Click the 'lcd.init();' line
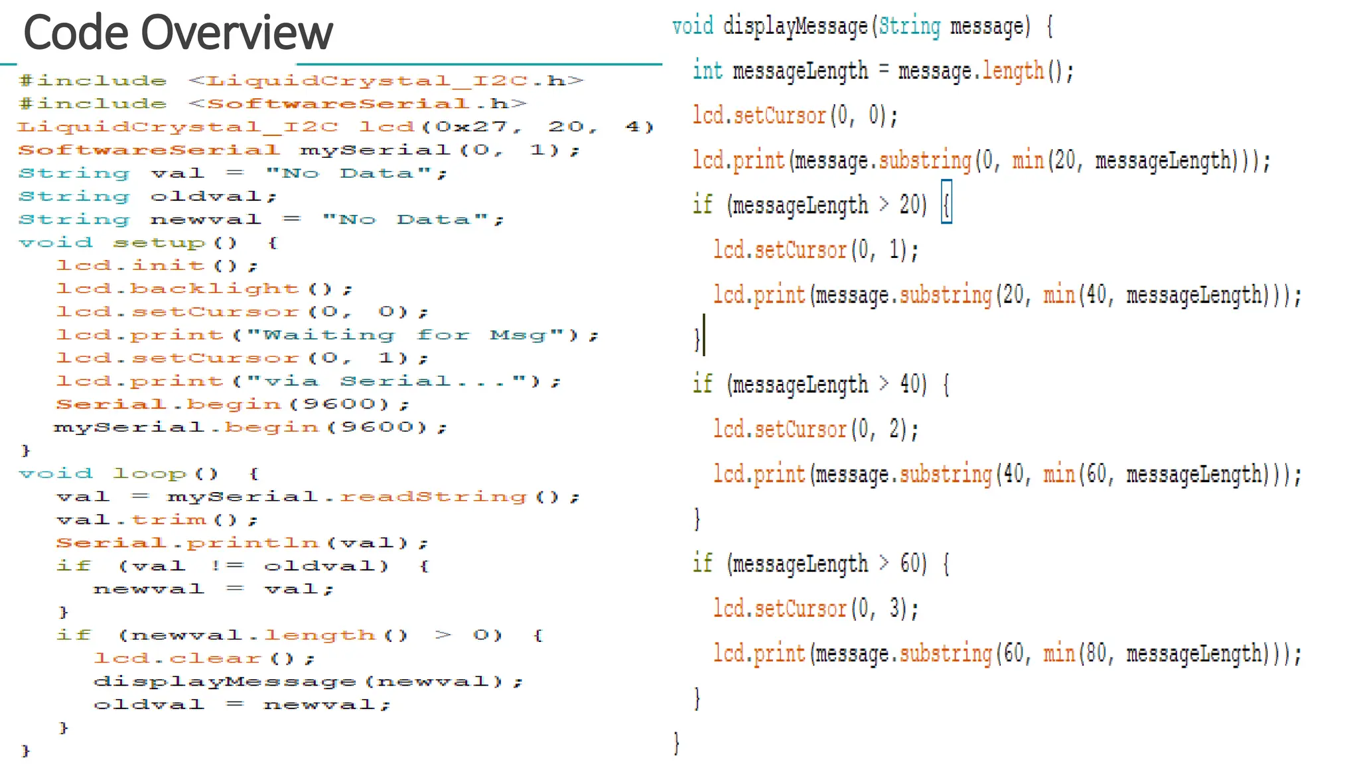Screen dimensions: 1359x764 (157, 266)
